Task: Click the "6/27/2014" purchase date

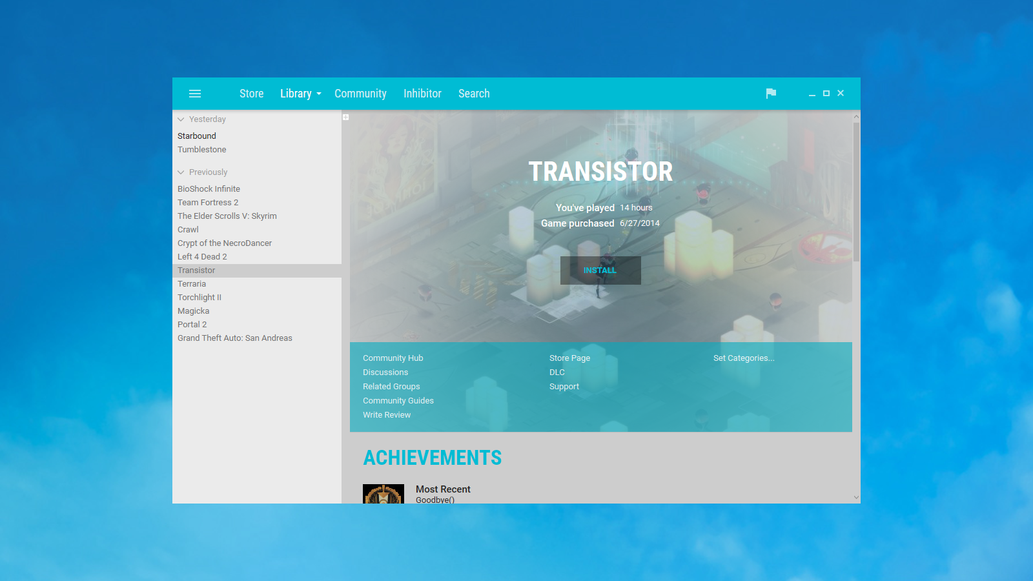Action: (640, 223)
